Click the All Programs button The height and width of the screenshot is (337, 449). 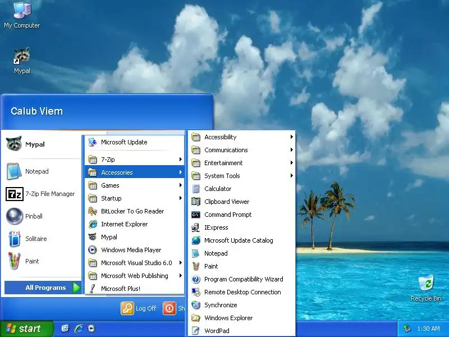click(x=43, y=288)
